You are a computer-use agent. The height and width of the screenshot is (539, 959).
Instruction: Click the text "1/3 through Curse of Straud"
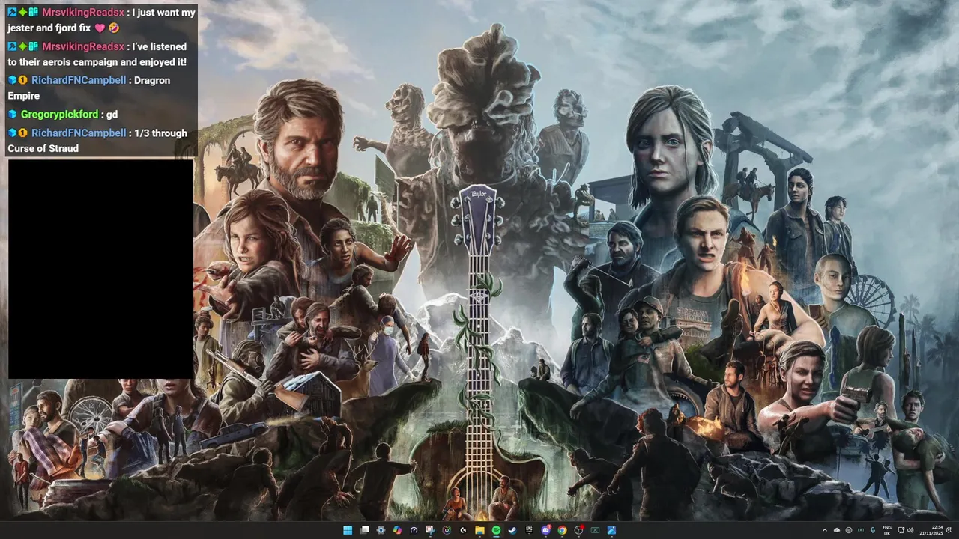pyautogui.click(x=97, y=141)
